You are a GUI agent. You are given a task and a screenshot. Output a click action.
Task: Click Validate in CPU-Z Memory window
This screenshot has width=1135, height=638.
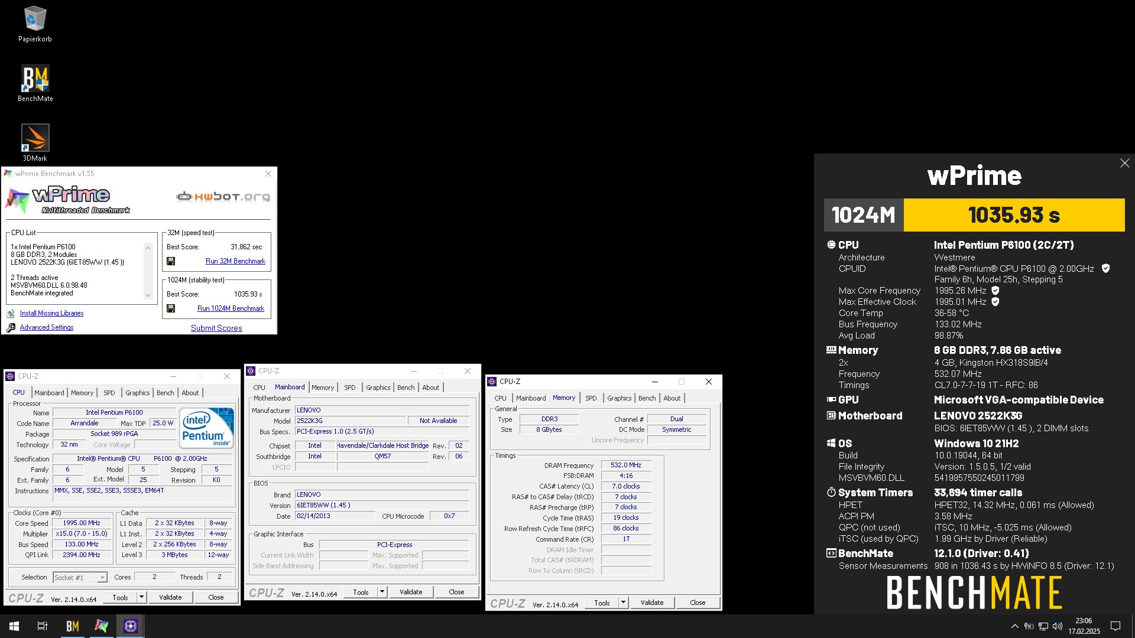652,603
